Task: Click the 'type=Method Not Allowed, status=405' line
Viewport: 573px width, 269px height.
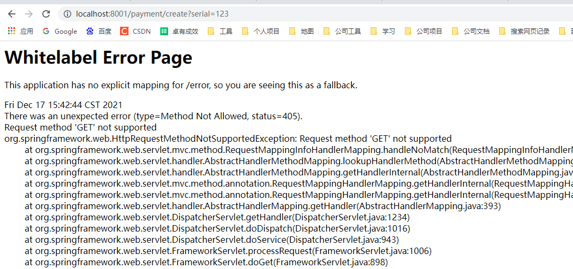Action: [x=154, y=117]
